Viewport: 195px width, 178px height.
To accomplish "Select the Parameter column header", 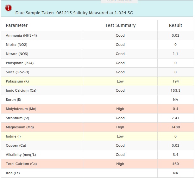I will (17, 25).
